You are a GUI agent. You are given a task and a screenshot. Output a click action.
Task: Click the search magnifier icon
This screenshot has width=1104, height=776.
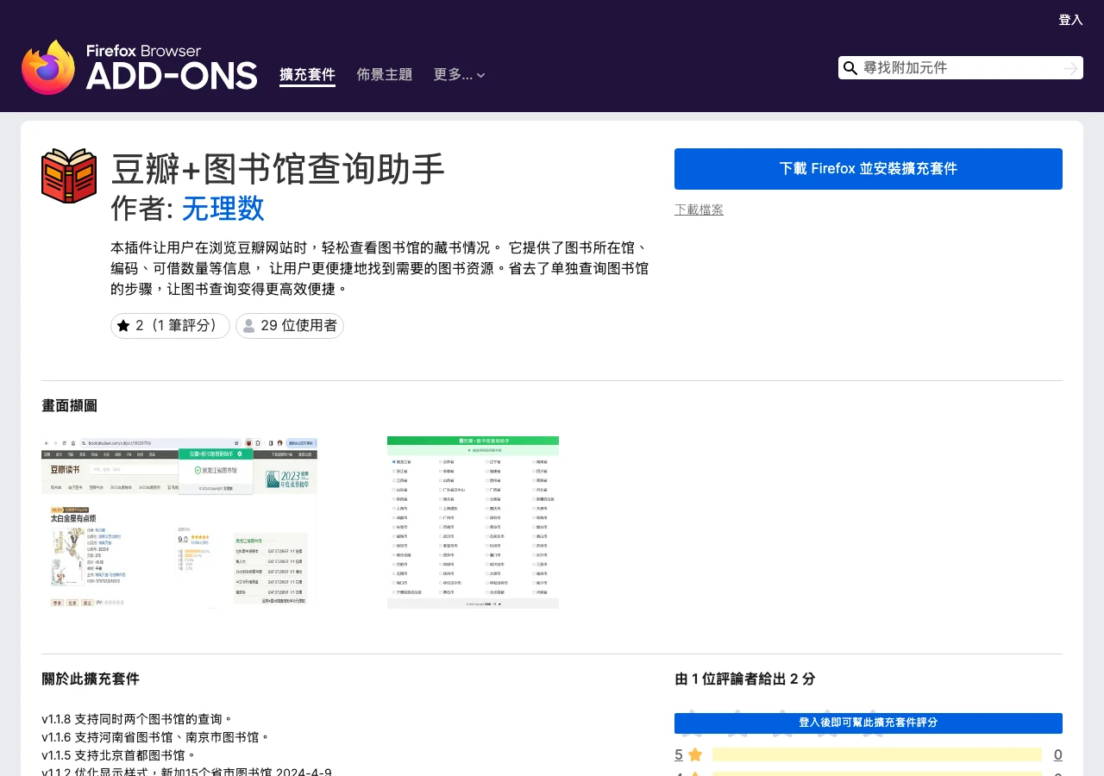850,68
